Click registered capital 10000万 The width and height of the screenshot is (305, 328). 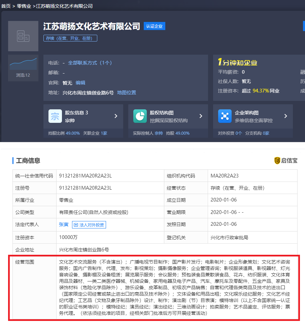(x=68, y=237)
